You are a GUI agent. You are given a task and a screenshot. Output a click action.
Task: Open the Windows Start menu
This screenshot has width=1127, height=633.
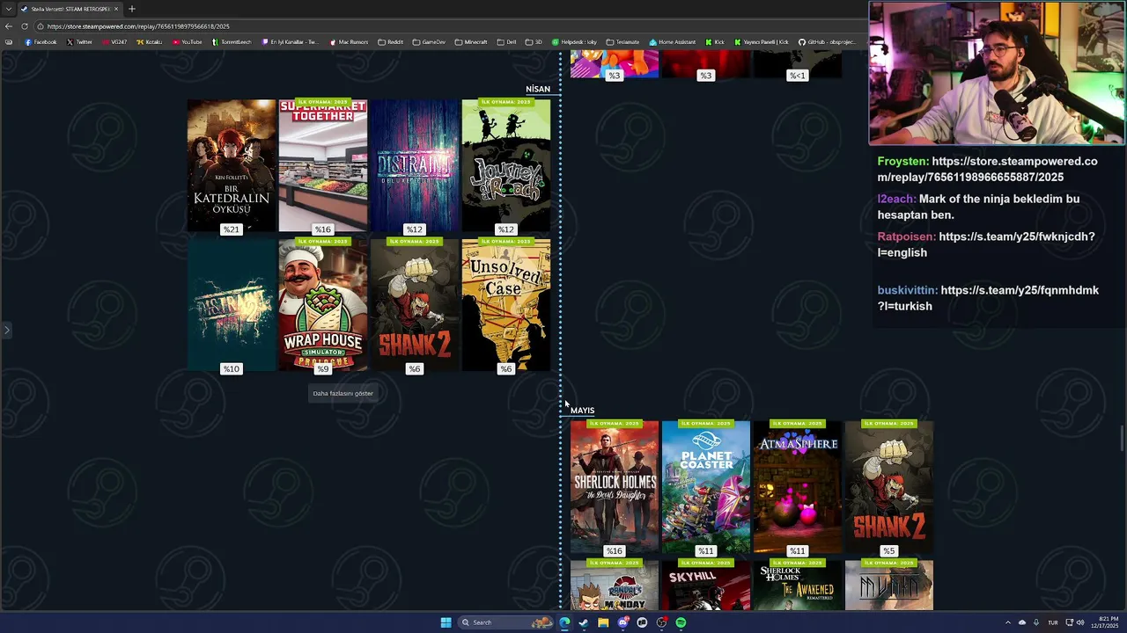(x=446, y=622)
